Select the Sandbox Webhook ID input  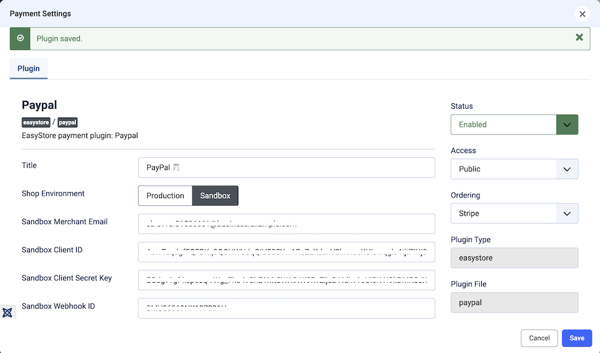pyautogui.click(x=286, y=309)
